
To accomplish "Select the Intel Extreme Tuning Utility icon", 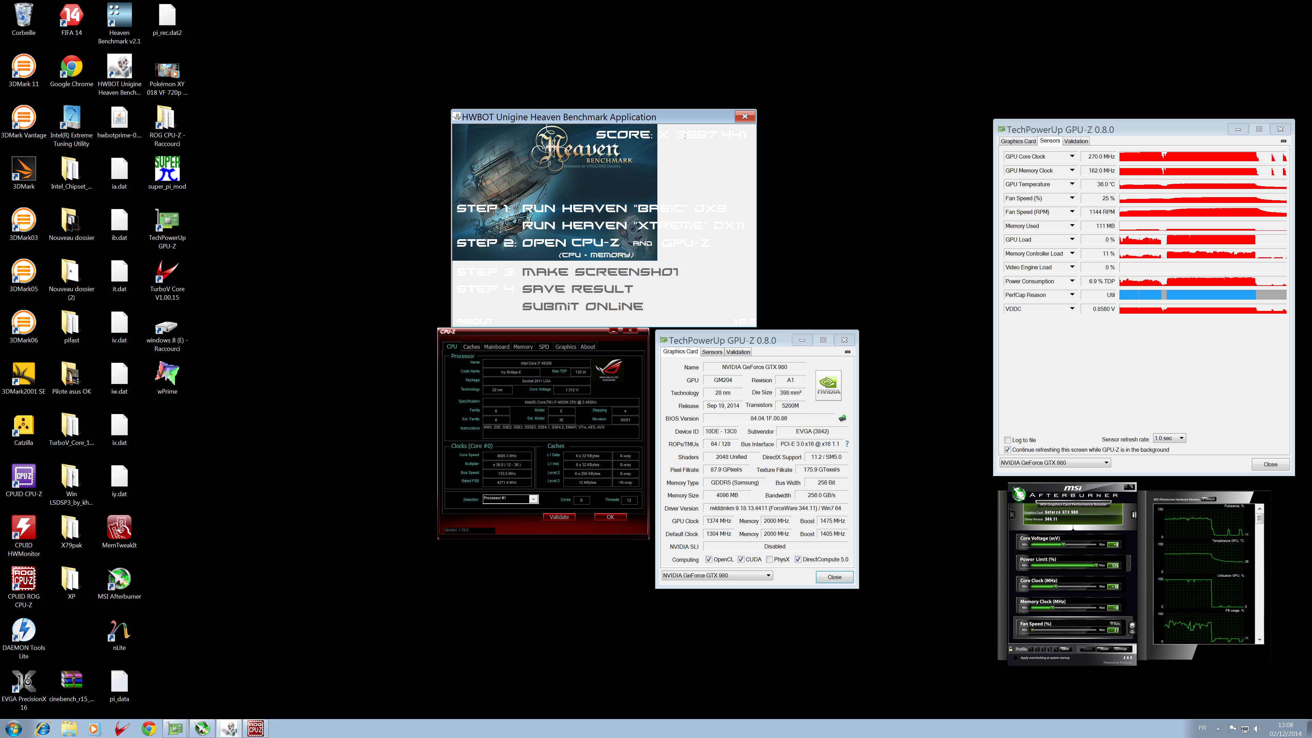I will click(x=71, y=126).
